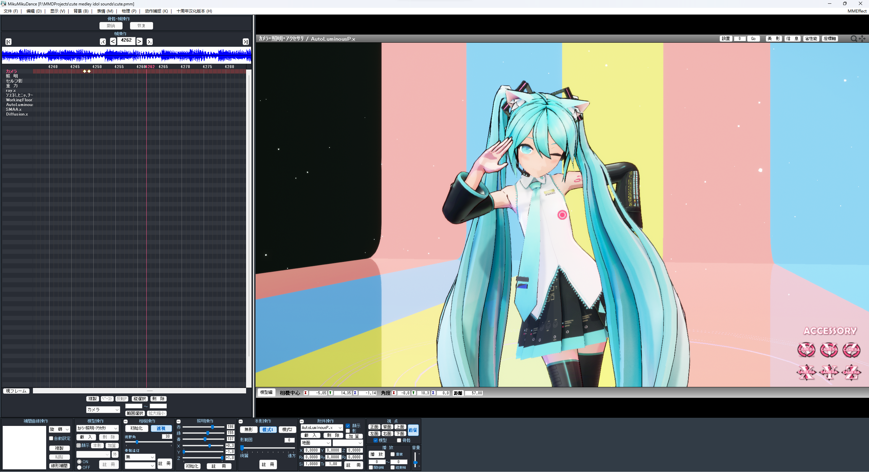Step forward one frame (>)
Image resolution: width=869 pixels, height=472 pixels.
140,41
